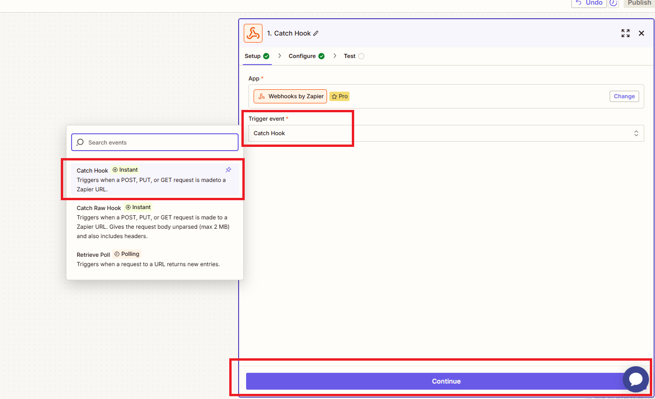The width and height of the screenshot is (655, 399).
Task: Click the magnifier icon in event search
Action: tap(80, 142)
